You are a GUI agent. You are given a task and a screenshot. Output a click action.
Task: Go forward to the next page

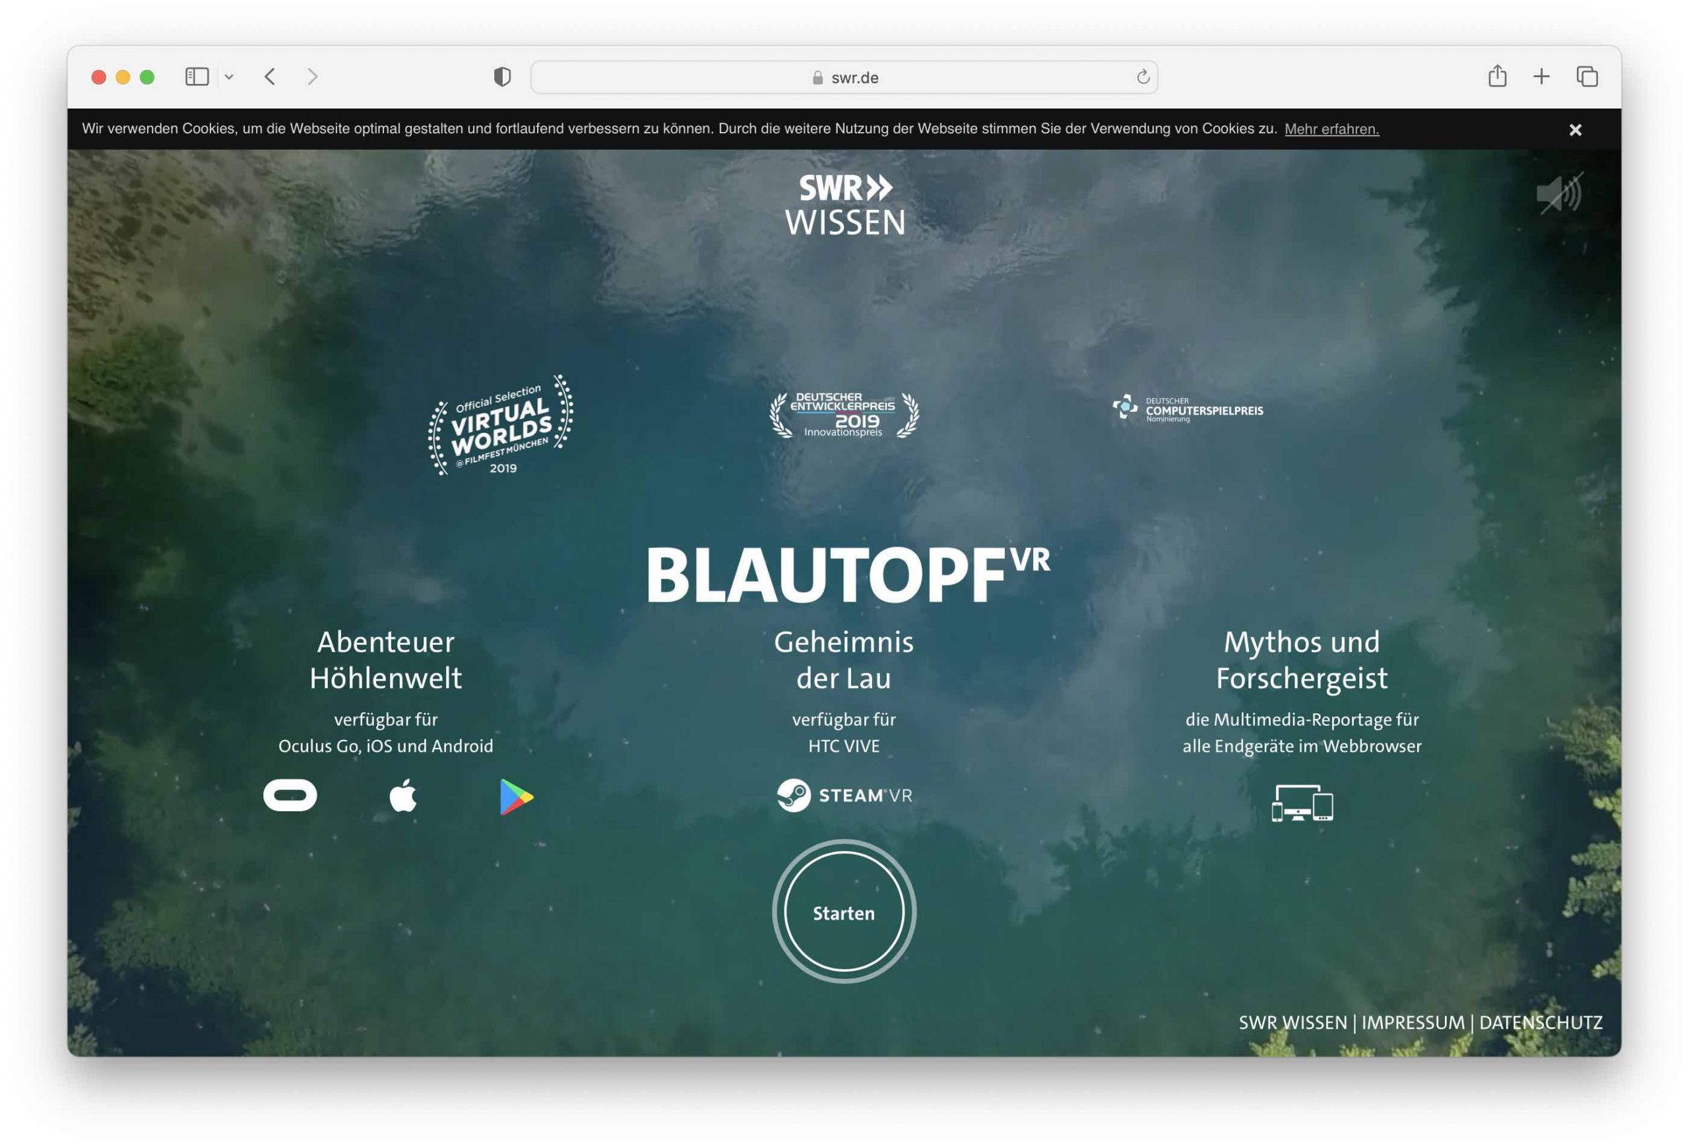click(x=313, y=77)
